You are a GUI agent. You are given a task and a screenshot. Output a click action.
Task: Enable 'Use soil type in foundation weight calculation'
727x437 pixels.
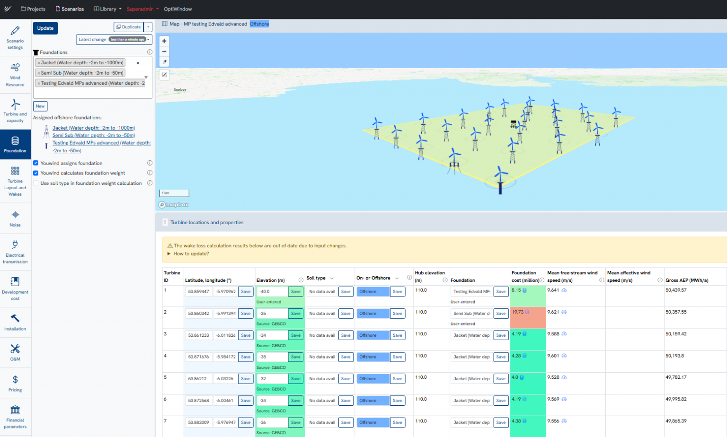click(x=35, y=183)
